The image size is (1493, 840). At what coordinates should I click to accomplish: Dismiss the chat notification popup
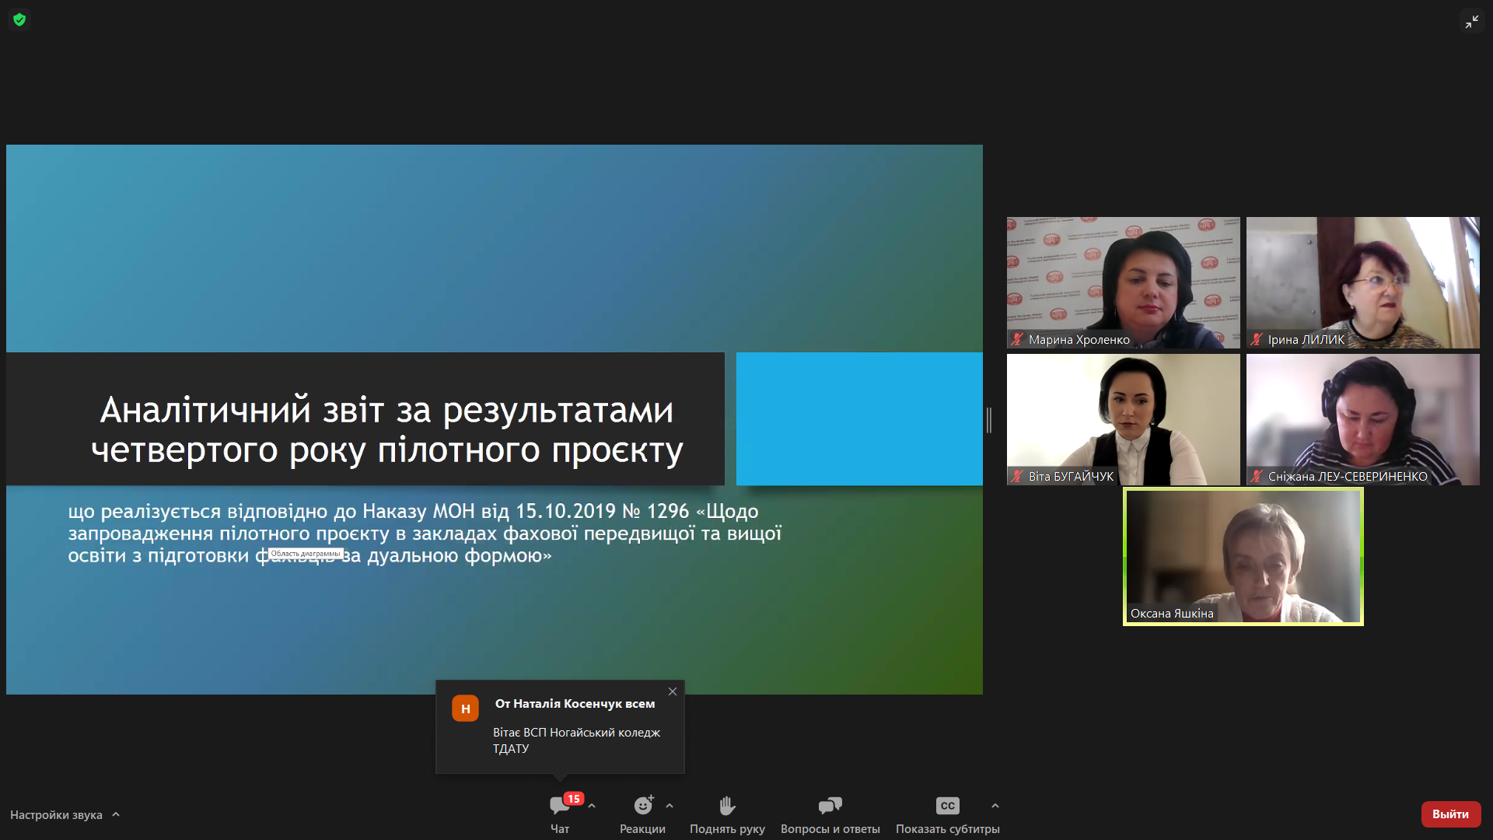pyautogui.click(x=673, y=691)
